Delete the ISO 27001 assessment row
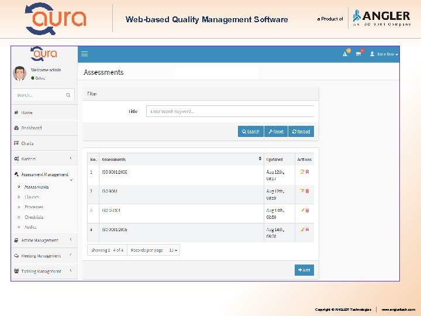Image resolution: width=421 pixels, height=316 pixels. click(x=307, y=211)
